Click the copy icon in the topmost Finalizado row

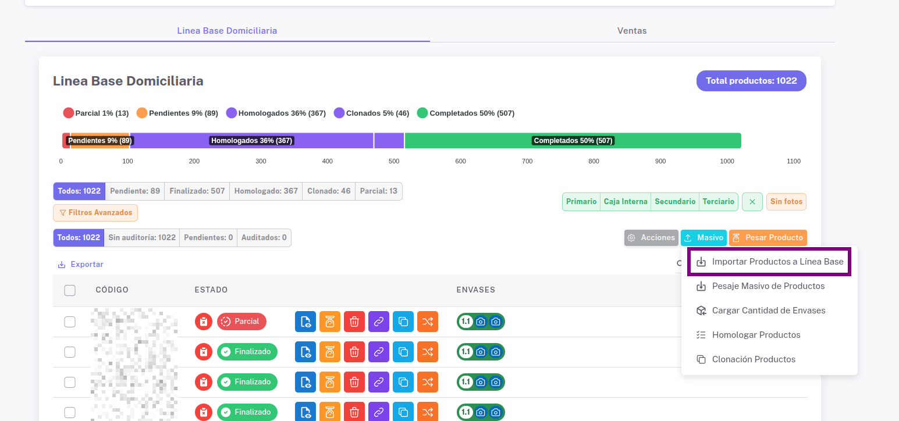[x=403, y=352]
